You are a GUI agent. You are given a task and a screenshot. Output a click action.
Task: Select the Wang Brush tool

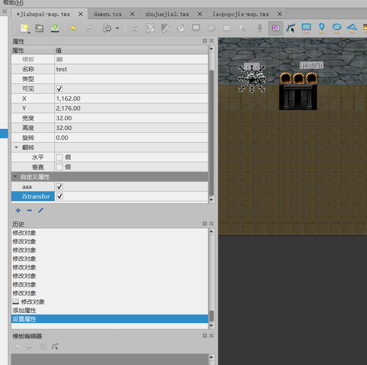tap(165, 28)
